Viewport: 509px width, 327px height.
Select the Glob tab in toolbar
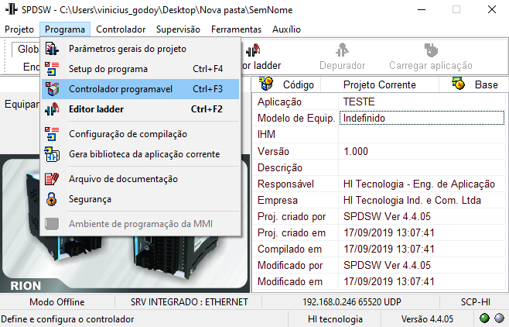click(26, 49)
